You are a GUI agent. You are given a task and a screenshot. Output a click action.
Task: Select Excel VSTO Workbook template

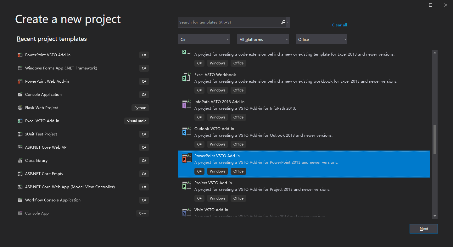pyautogui.click(x=304, y=83)
